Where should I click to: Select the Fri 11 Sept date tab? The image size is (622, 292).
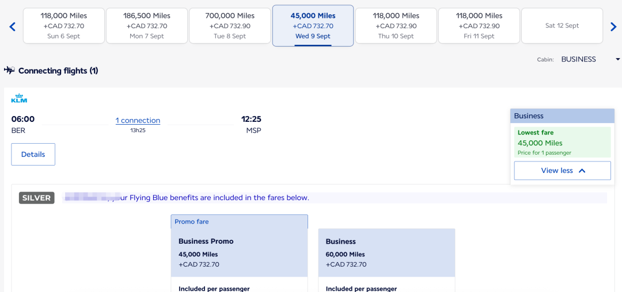point(479,26)
